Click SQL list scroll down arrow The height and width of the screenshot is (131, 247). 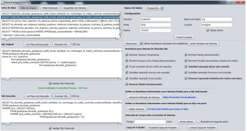tap(120, 36)
